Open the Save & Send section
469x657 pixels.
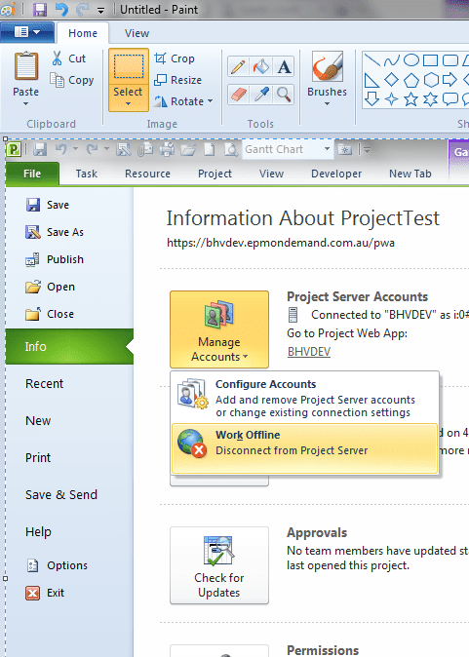(x=61, y=495)
